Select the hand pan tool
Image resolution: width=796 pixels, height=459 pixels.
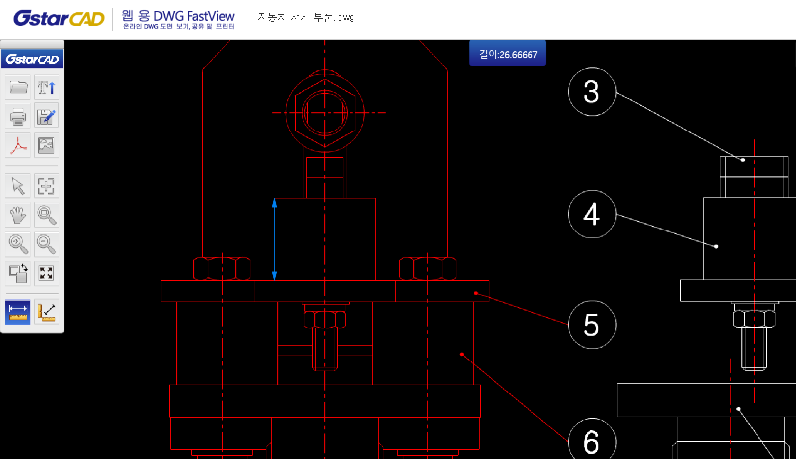(x=18, y=215)
